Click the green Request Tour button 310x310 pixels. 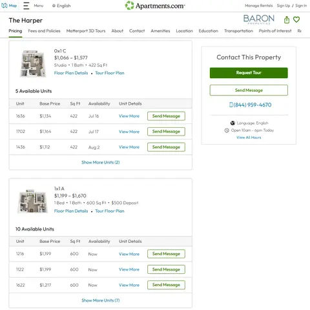(249, 73)
